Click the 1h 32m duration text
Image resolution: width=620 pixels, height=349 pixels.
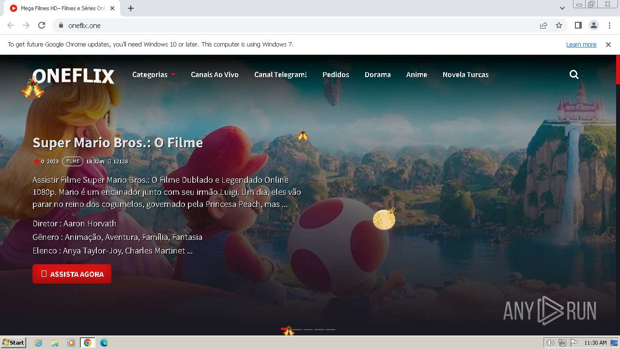pos(95,161)
